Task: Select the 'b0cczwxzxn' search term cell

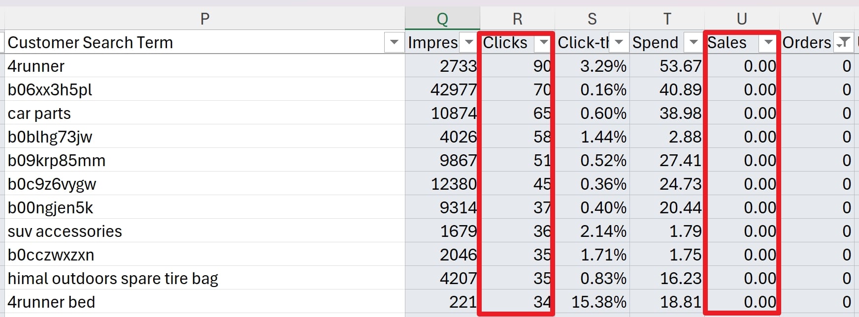Action: click(205, 255)
